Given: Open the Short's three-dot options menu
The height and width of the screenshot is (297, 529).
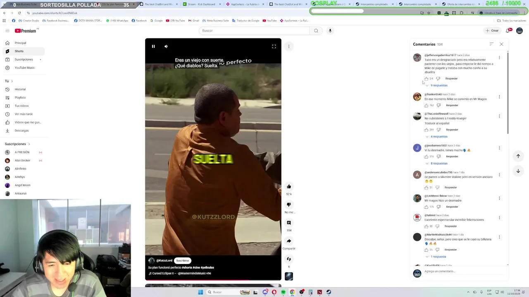Looking at the screenshot, I should pos(289,47).
